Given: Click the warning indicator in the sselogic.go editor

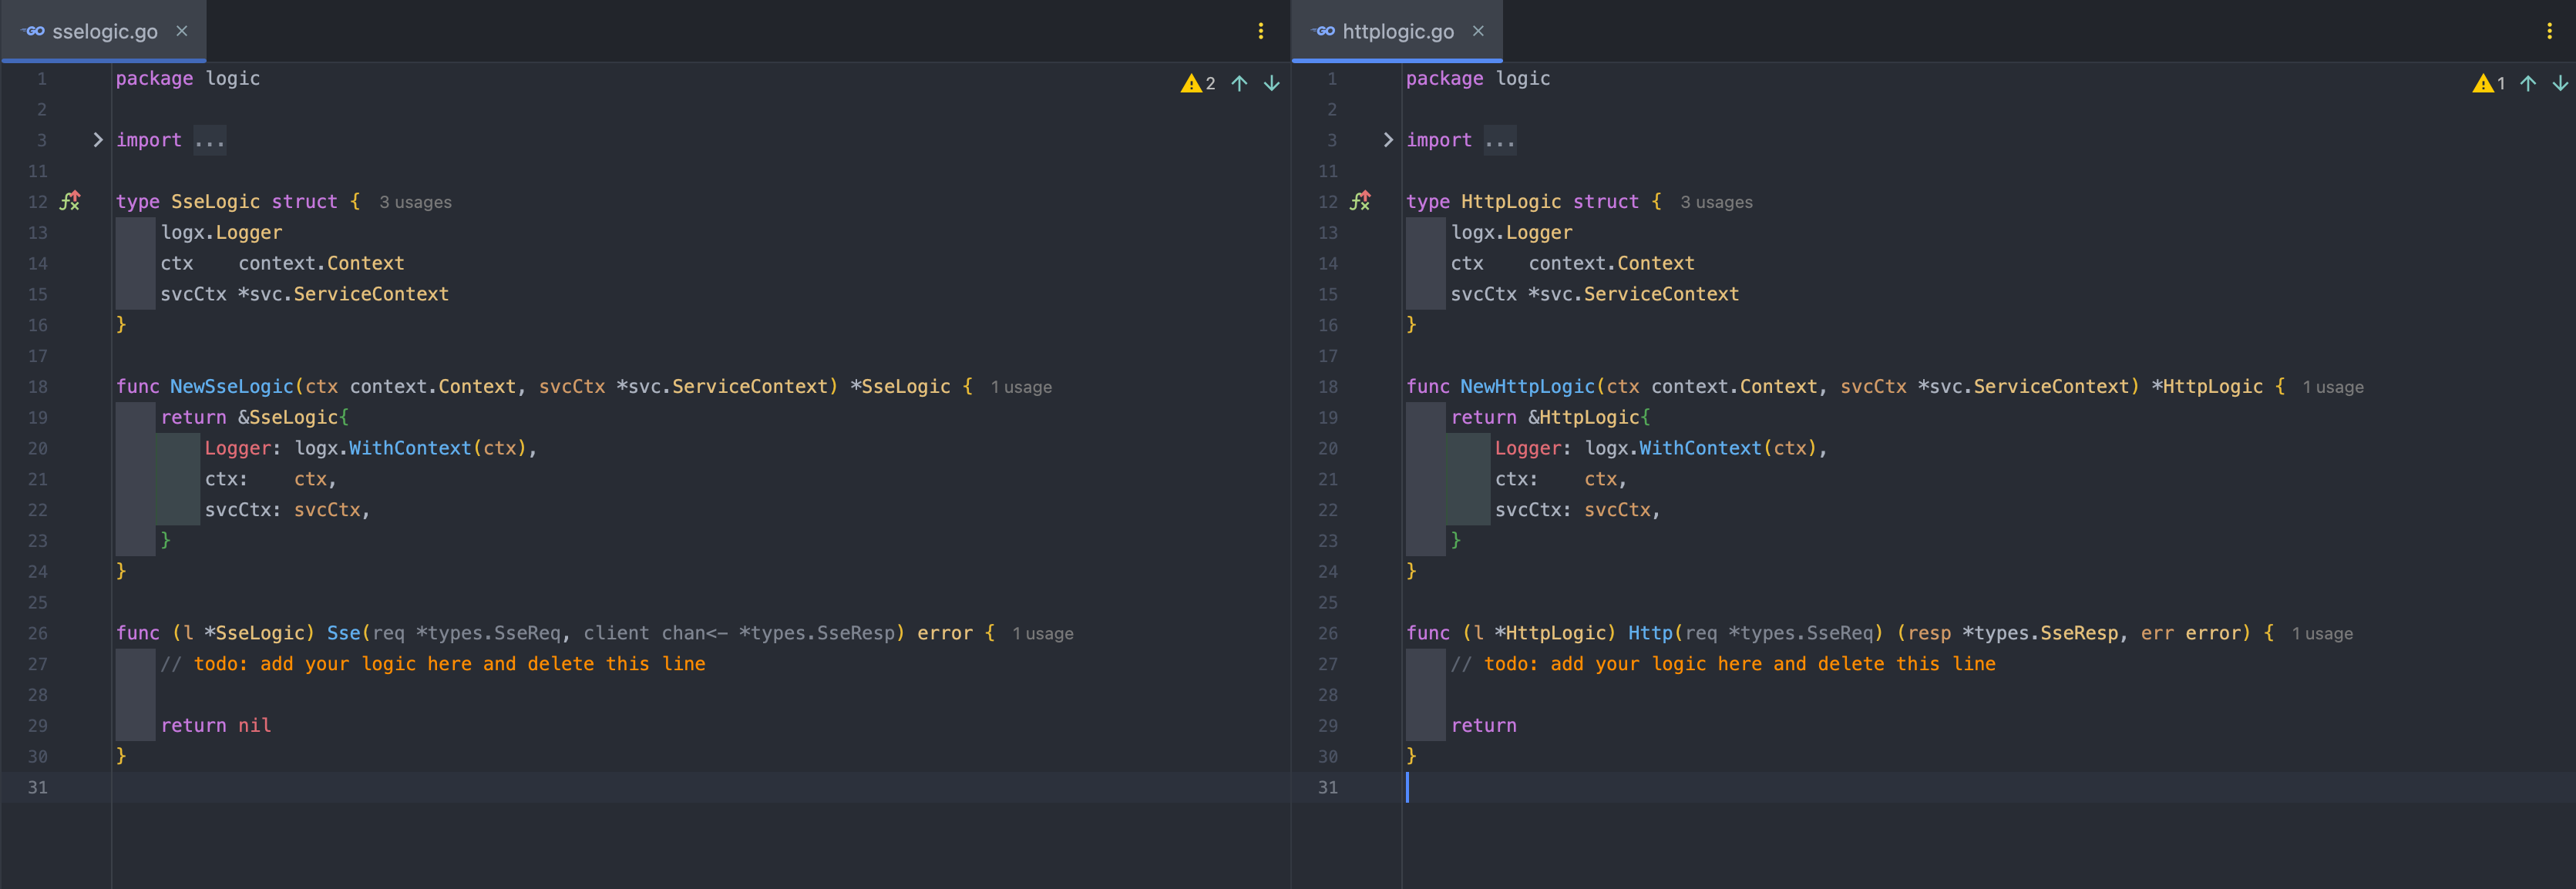Looking at the screenshot, I should click(x=1197, y=84).
